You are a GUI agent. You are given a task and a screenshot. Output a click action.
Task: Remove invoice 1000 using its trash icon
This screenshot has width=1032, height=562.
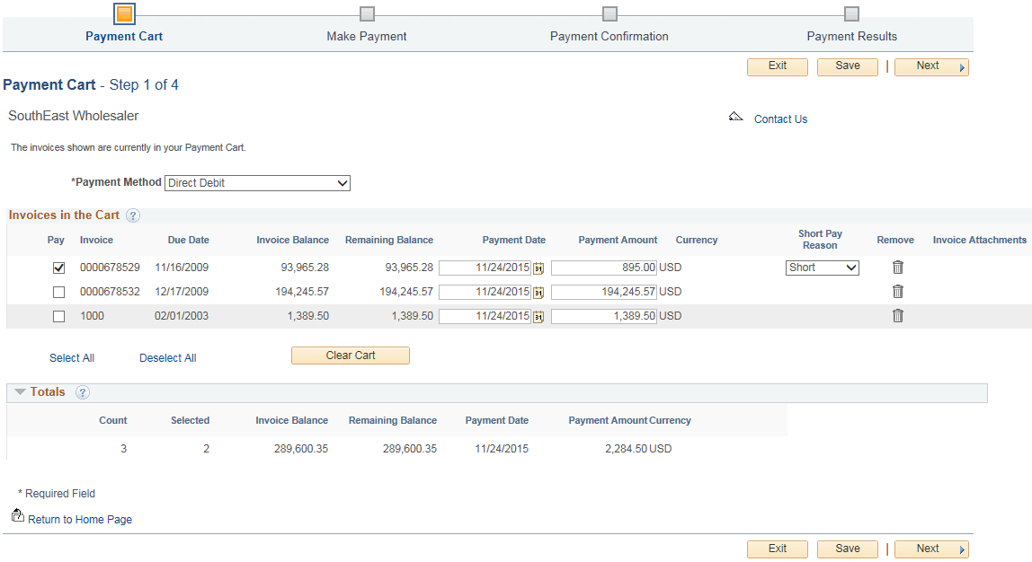pos(896,315)
